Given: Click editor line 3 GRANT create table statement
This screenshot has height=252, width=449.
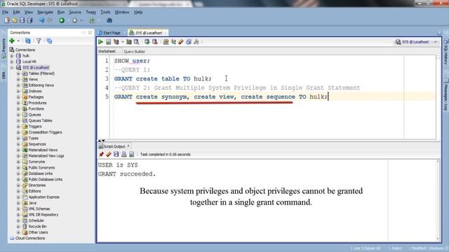Looking at the screenshot, I should pyautogui.click(x=163, y=78).
